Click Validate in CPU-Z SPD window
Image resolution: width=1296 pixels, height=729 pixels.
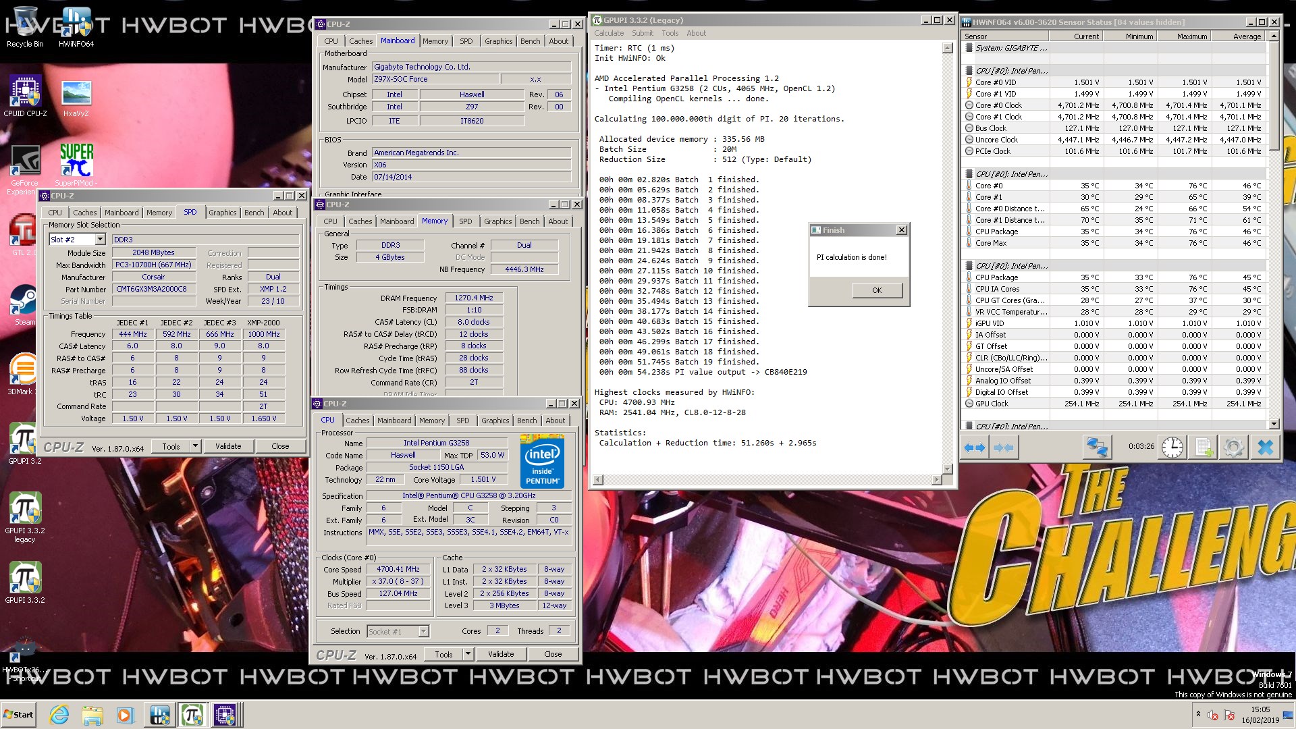click(228, 446)
